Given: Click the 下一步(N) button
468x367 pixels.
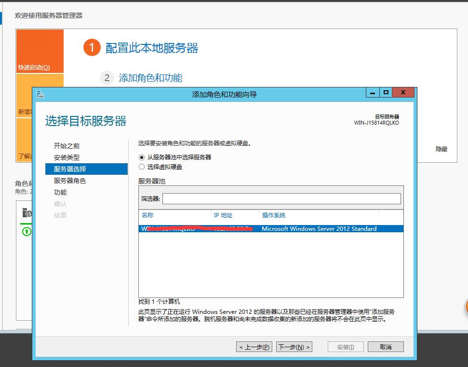Looking at the screenshot, I should (294, 347).
